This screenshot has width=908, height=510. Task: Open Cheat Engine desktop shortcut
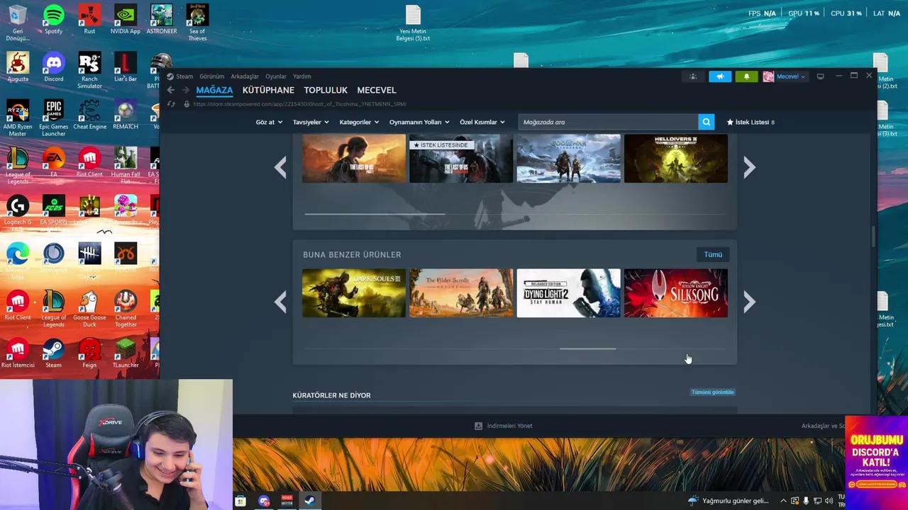point(89,115)
